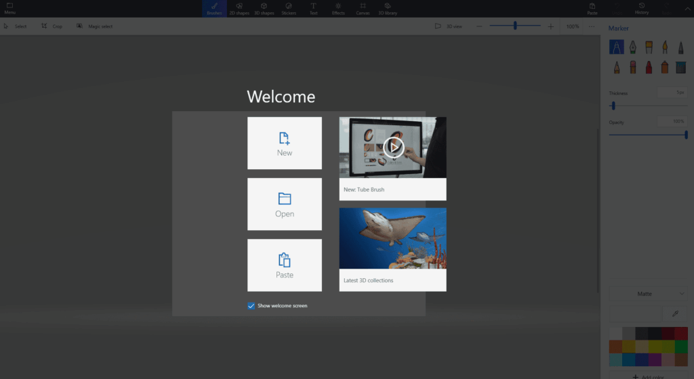The image size is (694, 379).
Task: Zoom in with the plus button
Action: tap(550, 26)
